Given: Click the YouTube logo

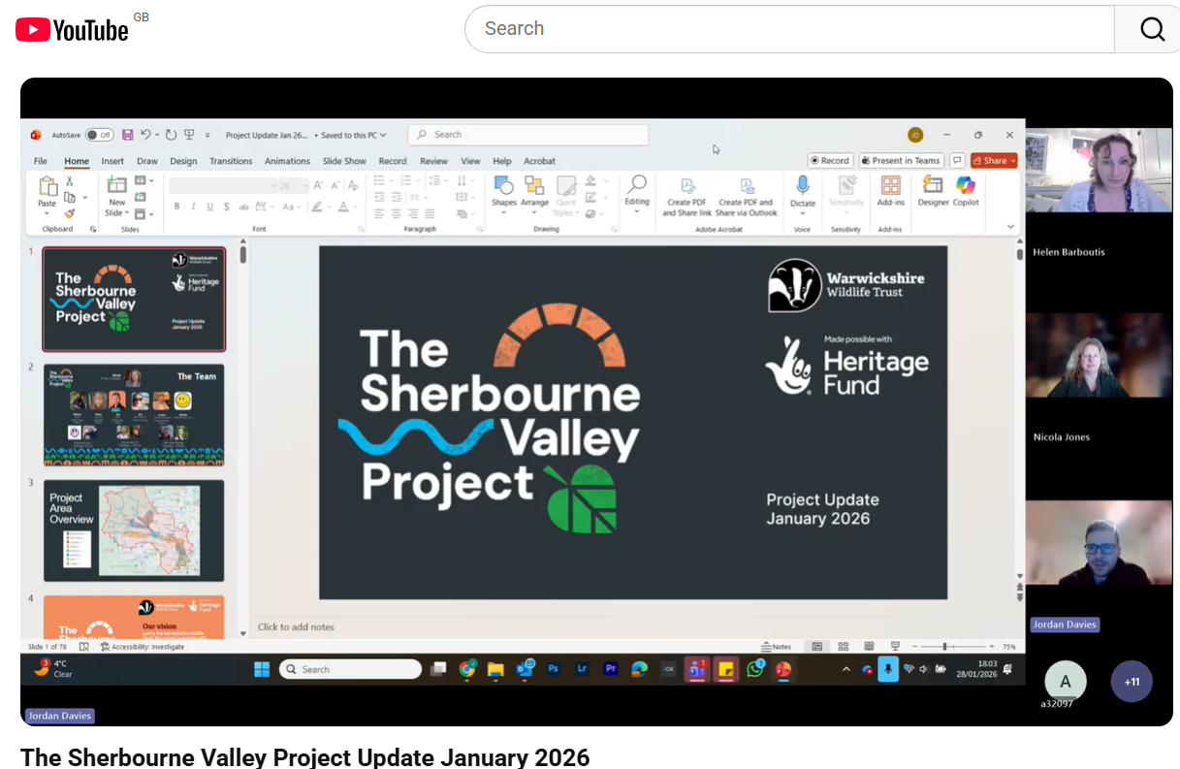Looking at the screenshot, I should pyautogui.click(x=73, y=29).
